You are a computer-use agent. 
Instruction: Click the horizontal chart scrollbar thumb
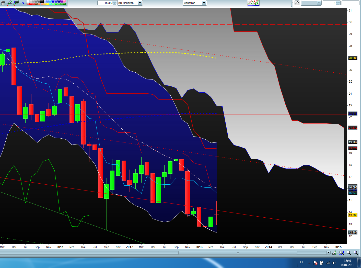pos(238,253)
